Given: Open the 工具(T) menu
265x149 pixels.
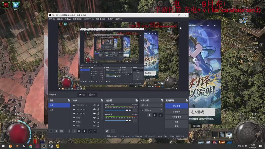Looking at the screenshot, I should [110, 19].
